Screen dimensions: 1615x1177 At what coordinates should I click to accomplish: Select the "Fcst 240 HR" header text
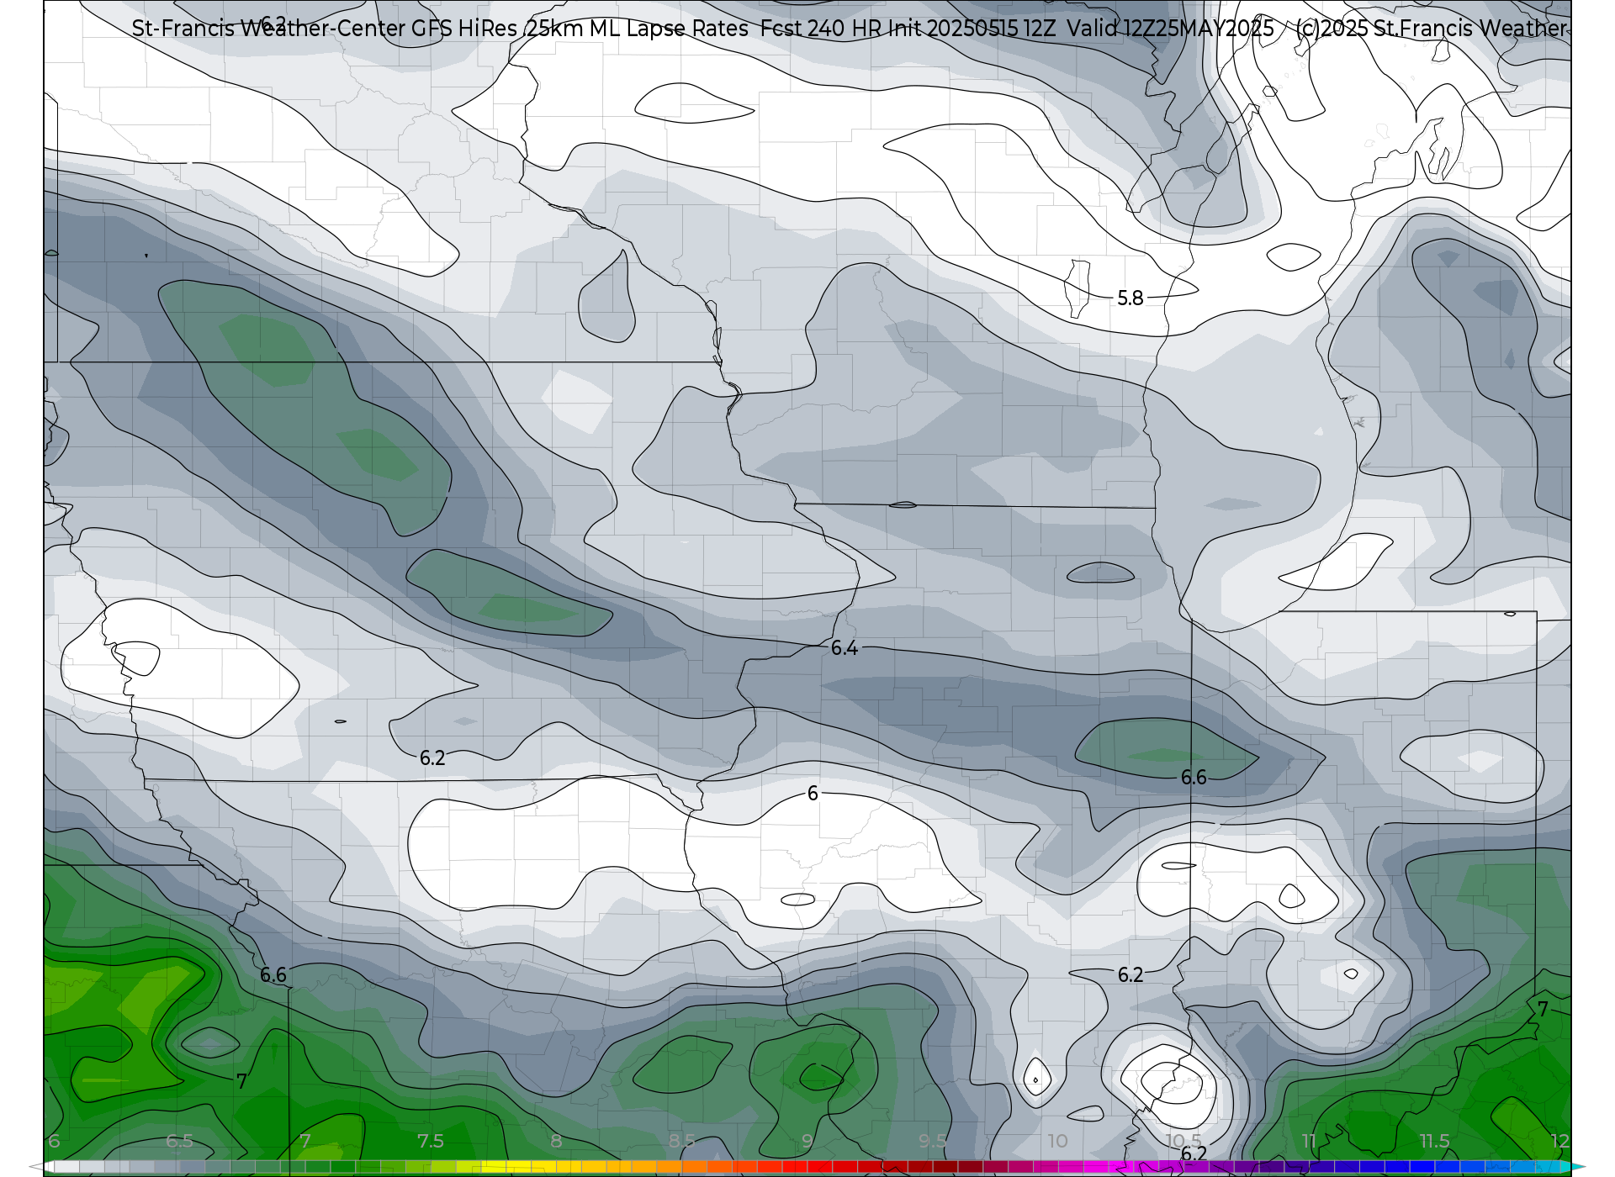click(821, 29)
